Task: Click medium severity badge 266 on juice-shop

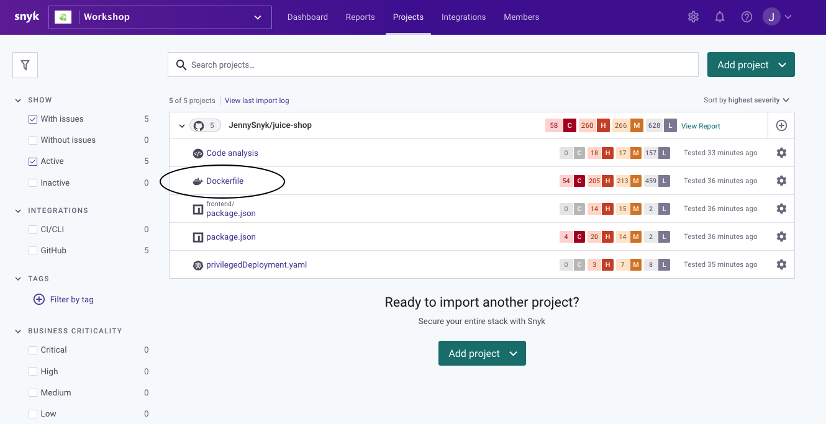Action: pos(627,125)
